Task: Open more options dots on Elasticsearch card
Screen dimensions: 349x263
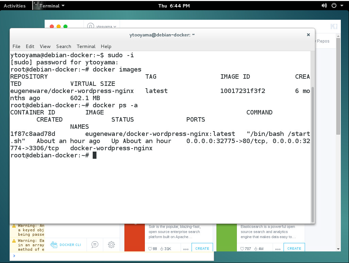Action: coord(278,249)
